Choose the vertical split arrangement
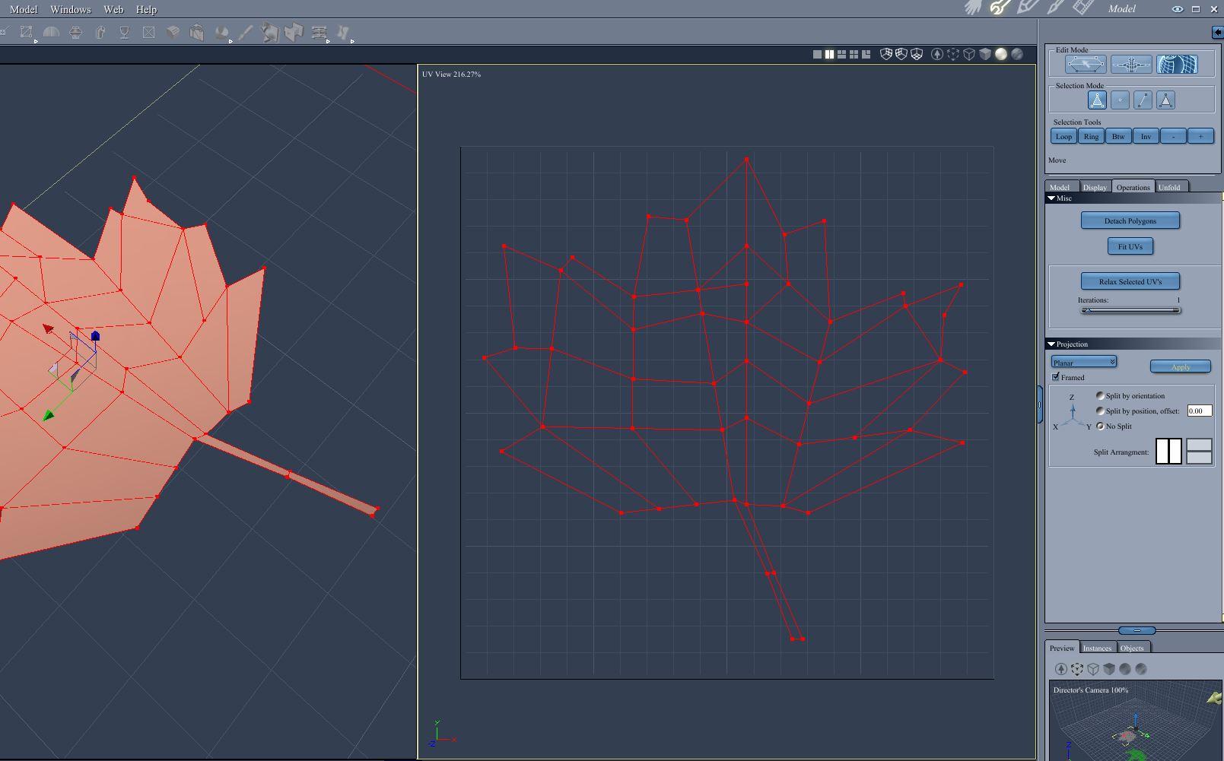This screenshot has height=761, width=1224. (x=1168, y=451)
